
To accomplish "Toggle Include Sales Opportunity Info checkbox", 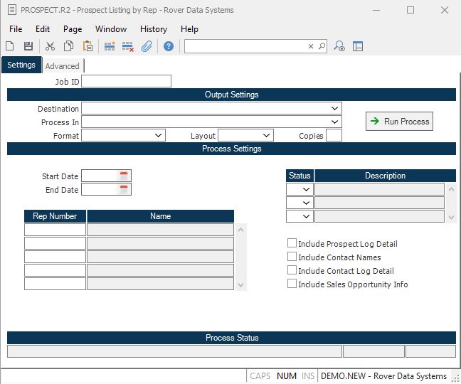I will click(x=292, y=284).
